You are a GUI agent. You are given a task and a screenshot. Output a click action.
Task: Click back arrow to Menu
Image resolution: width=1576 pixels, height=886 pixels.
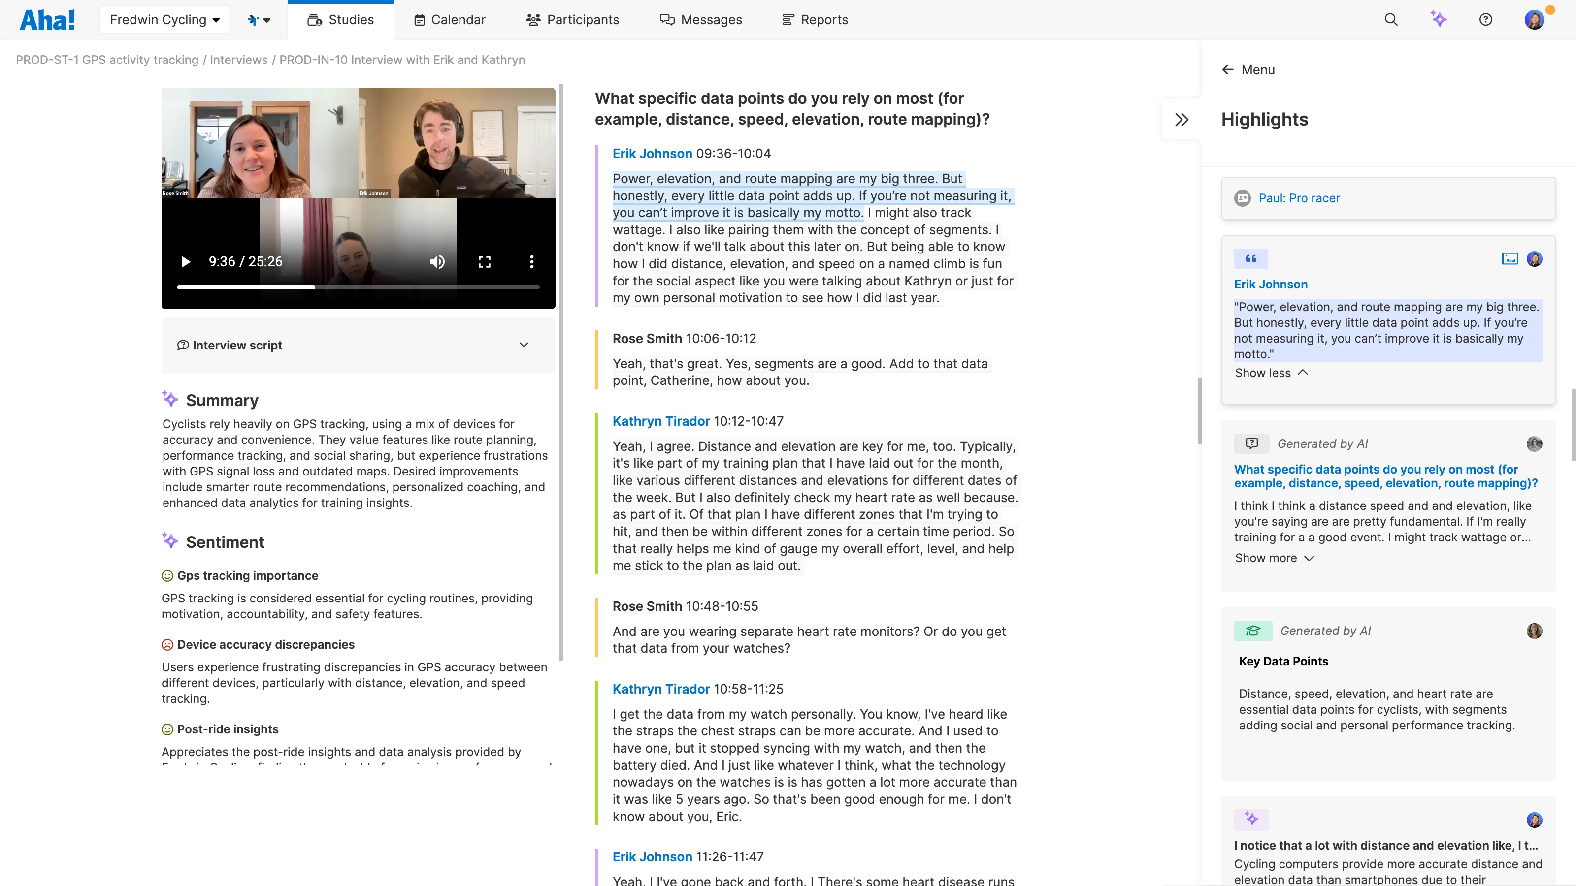(x=1228, y=70)
